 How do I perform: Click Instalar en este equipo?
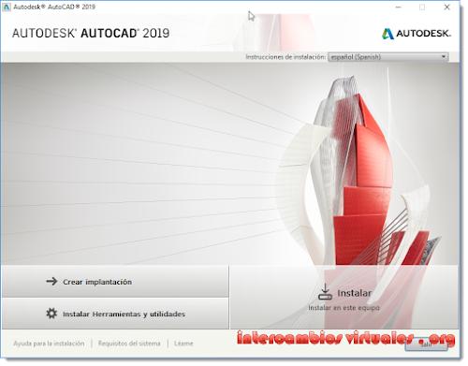344,297
